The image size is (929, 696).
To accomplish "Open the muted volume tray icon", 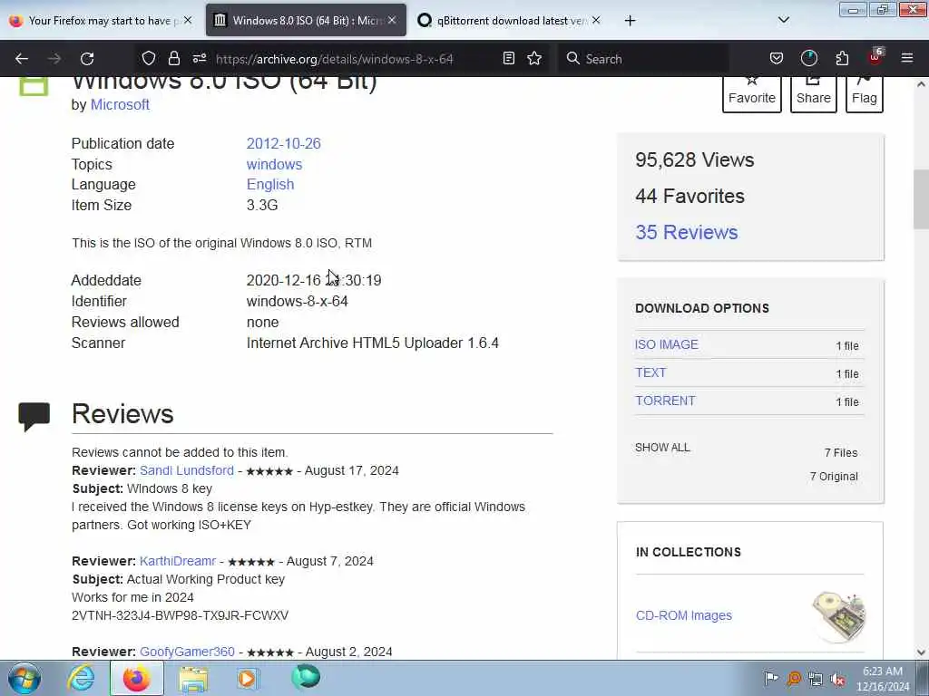I will coord(837,679).
